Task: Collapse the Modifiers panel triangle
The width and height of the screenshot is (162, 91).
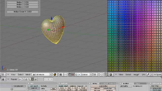Action: [120, 83]
